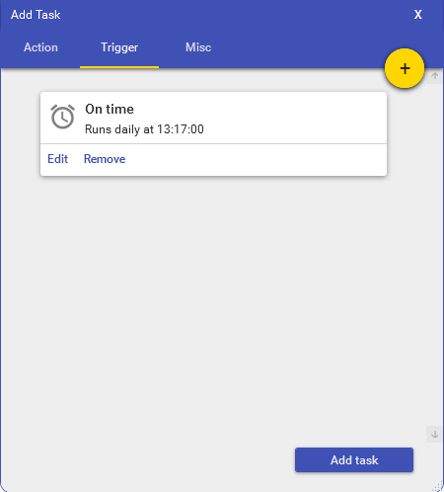The height and width of the screenshot is (492, 444).
Task: Click the scroll up arrow
Action: point(434,76)
